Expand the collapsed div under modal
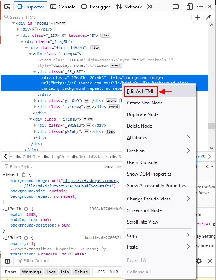The width and height of the screenshot is (216, 280). [x=18, y=29]
